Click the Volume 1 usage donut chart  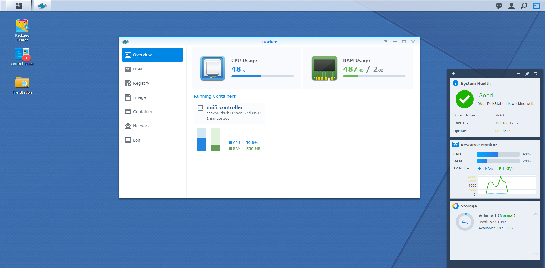pyautogui.click(x=465, y=222)
